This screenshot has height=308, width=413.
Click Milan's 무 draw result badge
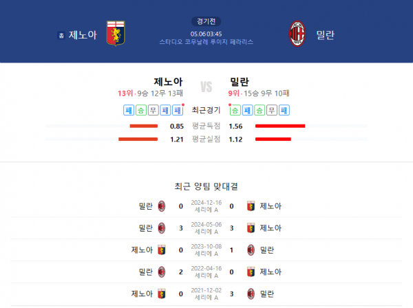(x=272, y=110)
